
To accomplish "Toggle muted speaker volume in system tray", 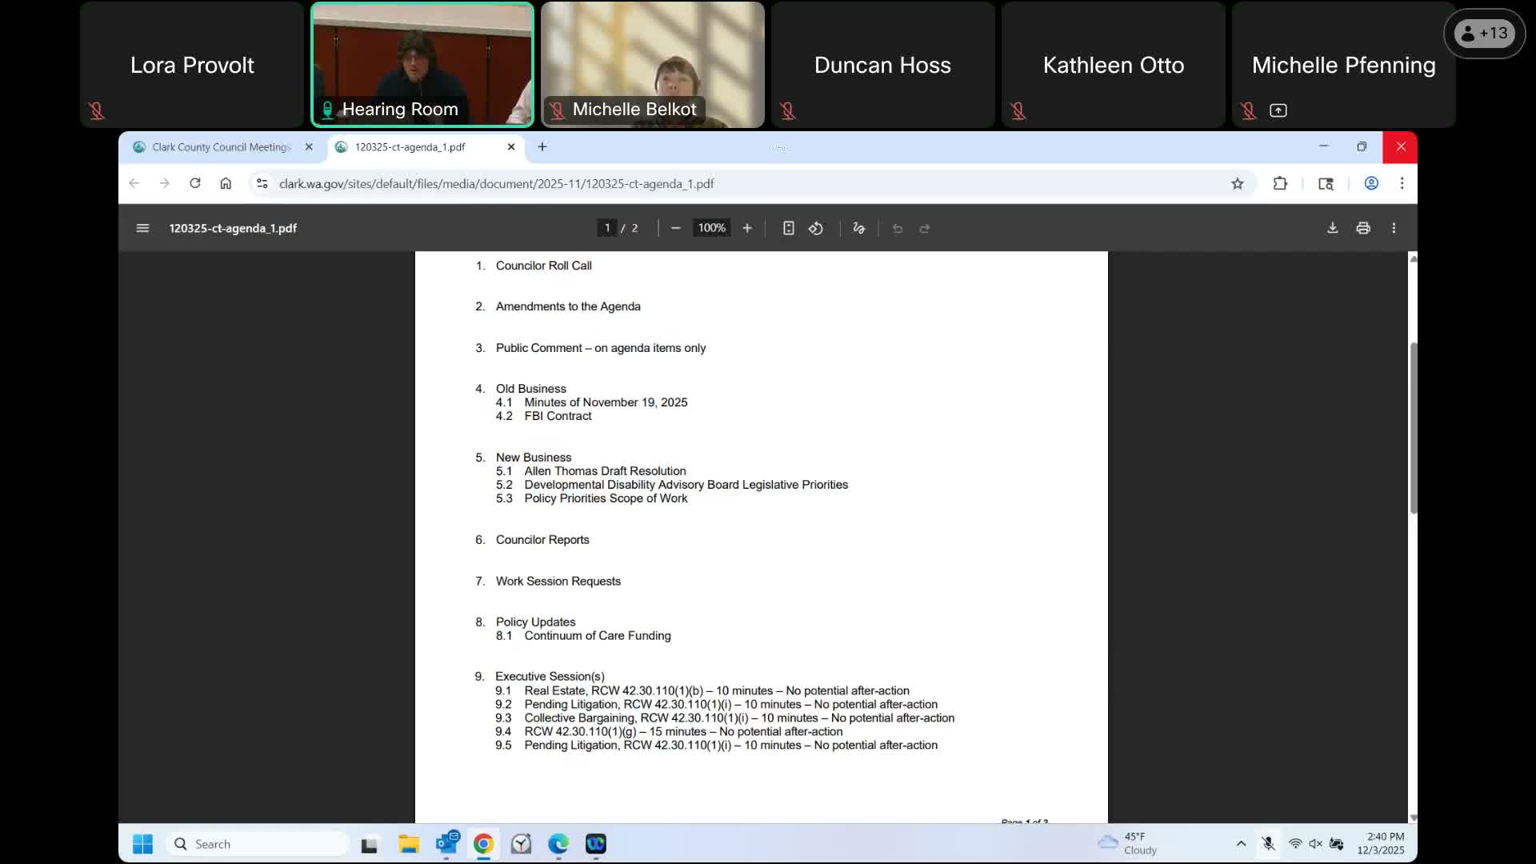I will 1315,843.
